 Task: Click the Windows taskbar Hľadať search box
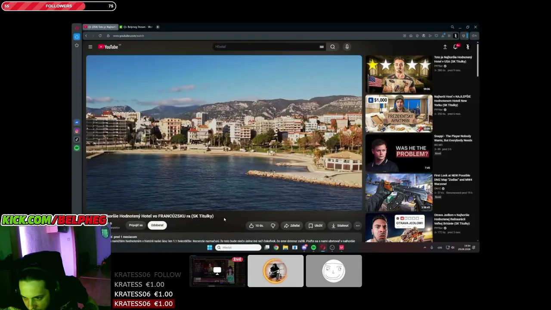tap(238, 248)
